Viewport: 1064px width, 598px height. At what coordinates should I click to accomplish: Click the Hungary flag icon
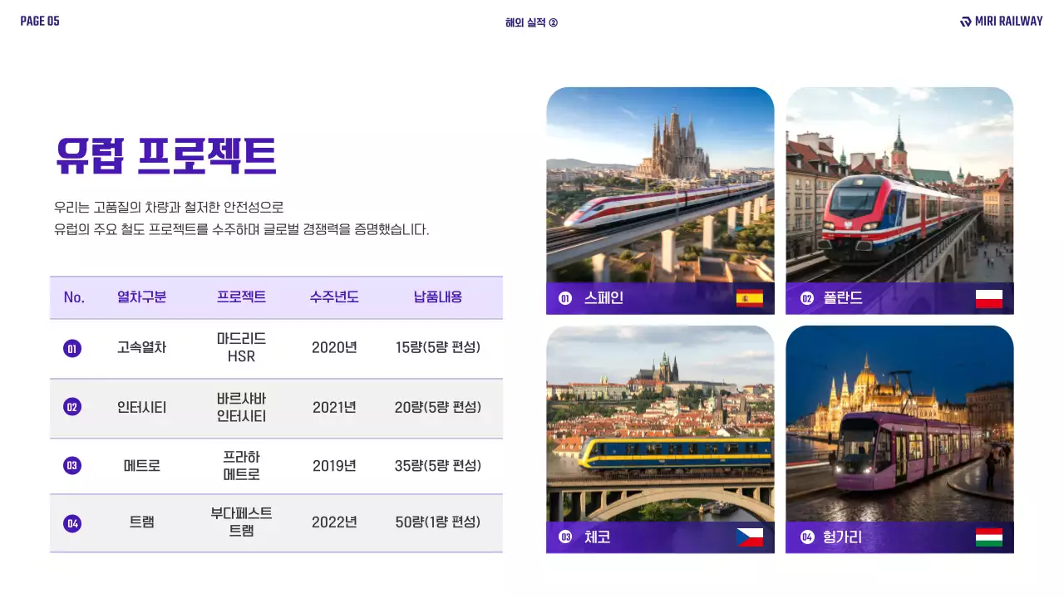pos(988,537)
